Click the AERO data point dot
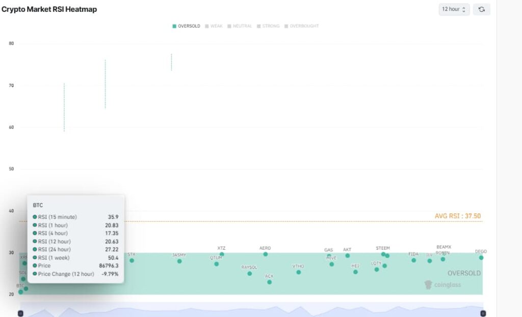 (265, 254)
